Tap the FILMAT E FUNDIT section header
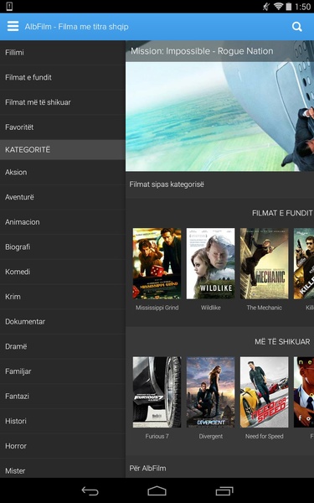The width and height of the screenshot is (314, 503). pyautogui.click(x=282, y=213)
